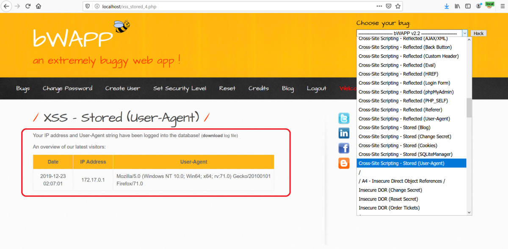Select highlighted XSS Stored (User-Agent) option
This screenshot has height=249, width=508.
411,163
